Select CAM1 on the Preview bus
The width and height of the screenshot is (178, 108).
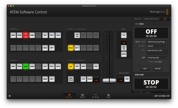(x=13, y=66)
